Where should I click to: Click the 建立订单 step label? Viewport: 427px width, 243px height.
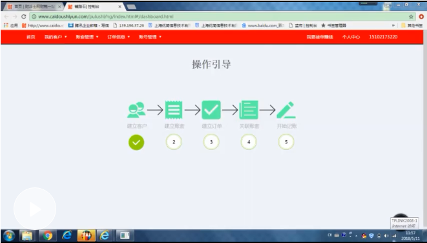(x=212, y=126)
